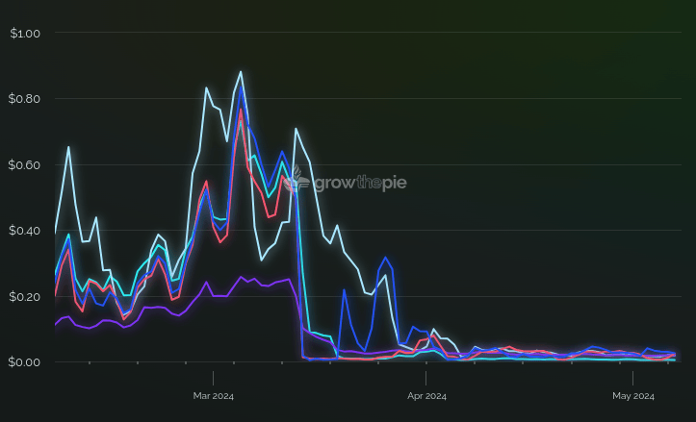Select the Mar 2024 x-axis label
Screen dimensions: 696x422
click(213, 396)
